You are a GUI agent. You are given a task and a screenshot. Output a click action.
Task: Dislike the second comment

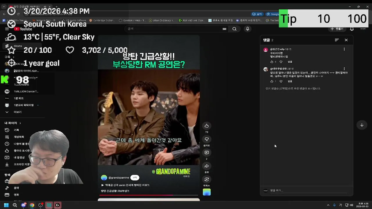pyautogui.click(x=281, y=81)
